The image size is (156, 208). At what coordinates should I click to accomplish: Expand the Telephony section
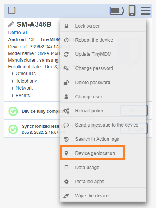(x=24, y=81)
